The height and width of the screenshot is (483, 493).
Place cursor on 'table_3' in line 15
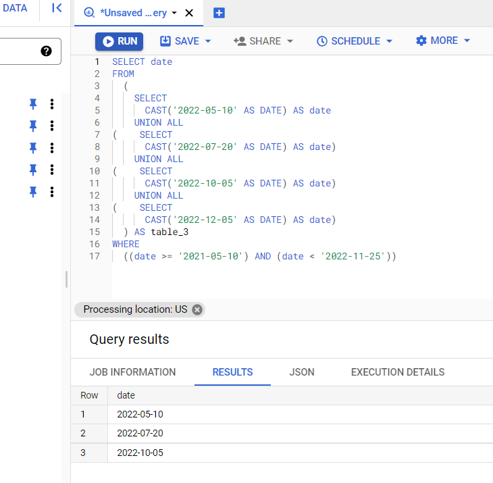click(x=170, y=232)
